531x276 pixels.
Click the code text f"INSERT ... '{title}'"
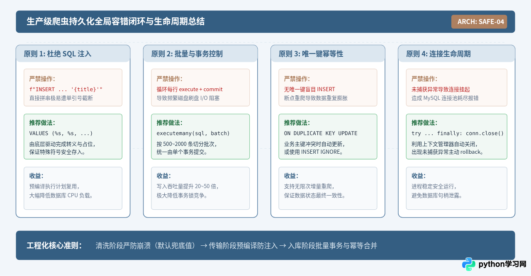pos(66,89)
